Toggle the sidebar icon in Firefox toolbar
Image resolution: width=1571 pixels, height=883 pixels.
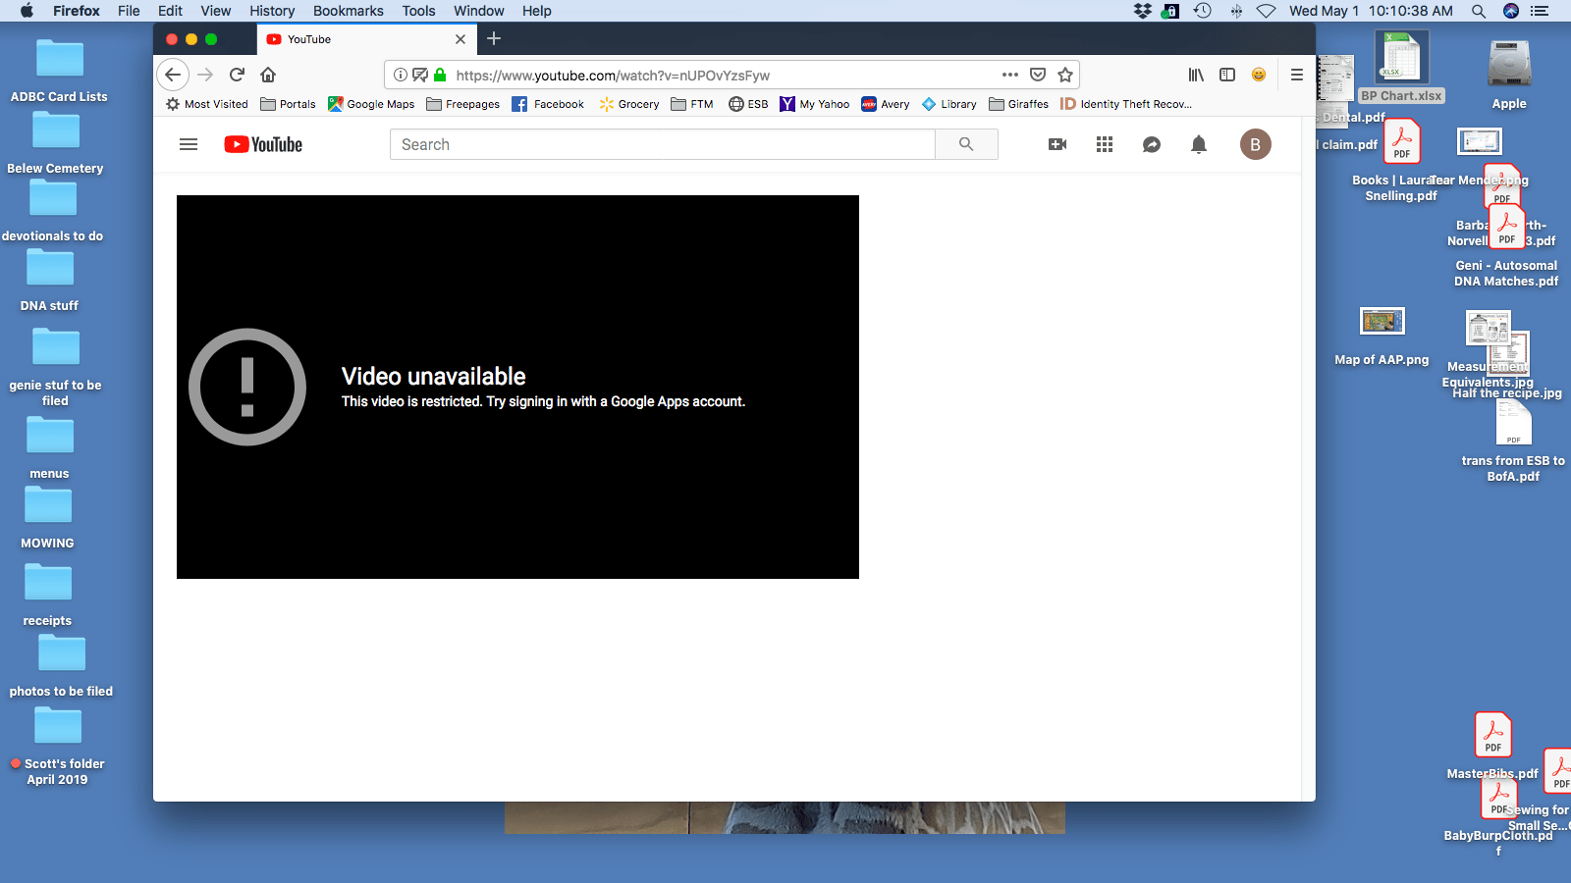point(1227,75)
